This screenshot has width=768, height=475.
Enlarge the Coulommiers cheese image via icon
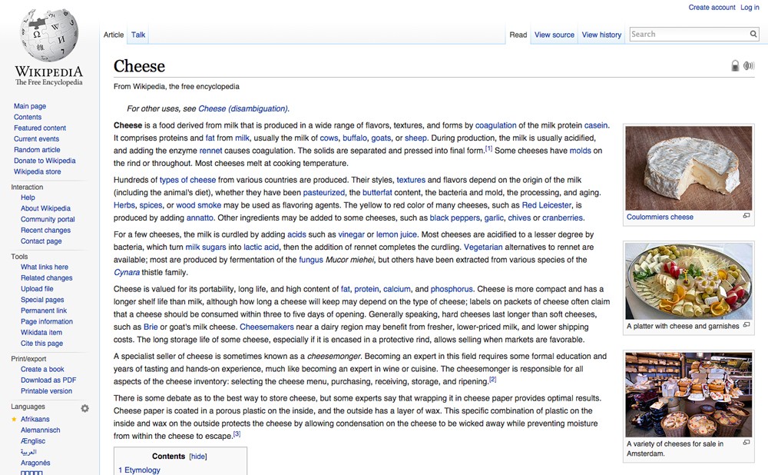[x=746, y=216]
